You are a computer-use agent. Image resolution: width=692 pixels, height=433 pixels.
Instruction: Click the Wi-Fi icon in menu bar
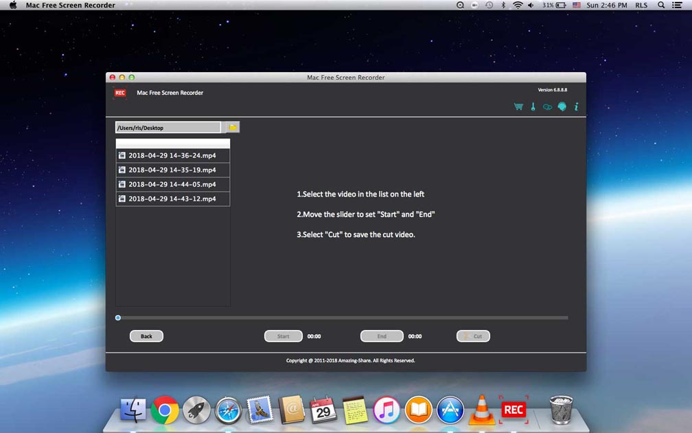point(518,5)
